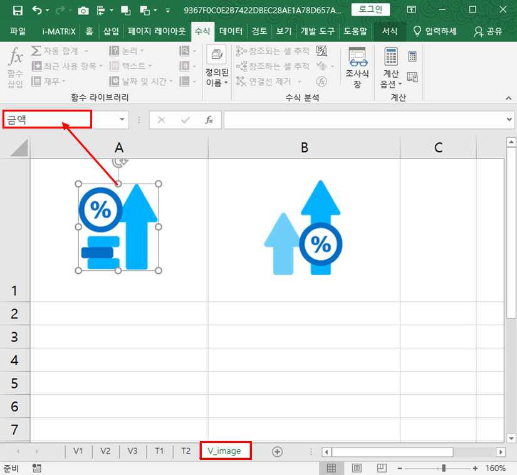
Task: Click the zoom slider handle
Action: (x=444, y=468)
